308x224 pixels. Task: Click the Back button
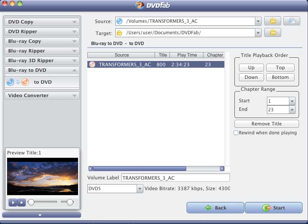(x=215, y=208)
